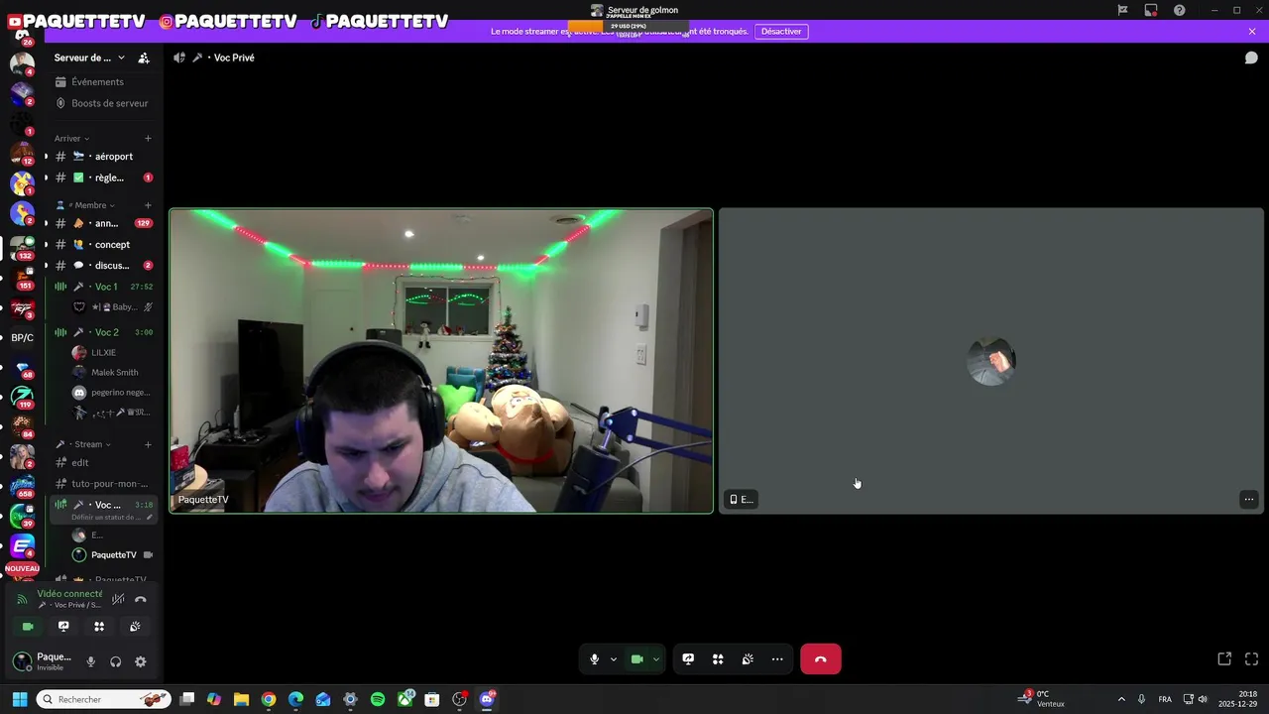Viewport: 1269px width, 714px height.
Task: Open soundboard icon in call control bar
Action: 748,659
